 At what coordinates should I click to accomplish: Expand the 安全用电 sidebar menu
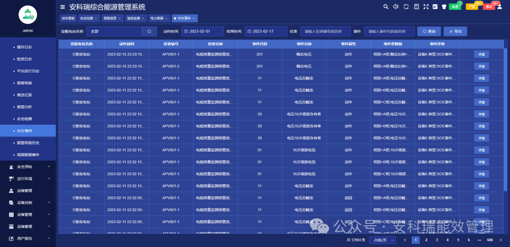click(28, 167)
